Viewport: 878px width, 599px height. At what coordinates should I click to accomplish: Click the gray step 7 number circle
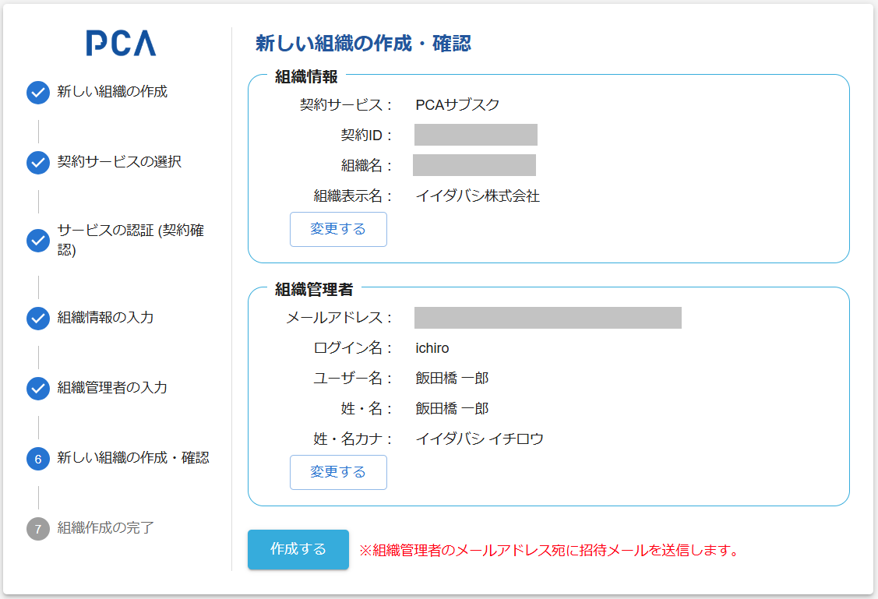tap(38, 528)
